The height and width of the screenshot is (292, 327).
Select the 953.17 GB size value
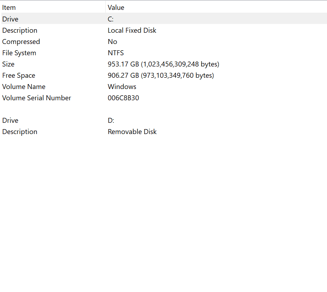click(163, 64)
